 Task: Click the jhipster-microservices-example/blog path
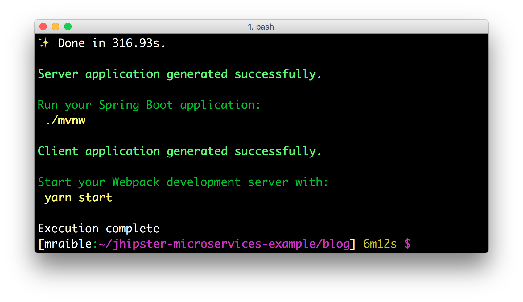227,244
